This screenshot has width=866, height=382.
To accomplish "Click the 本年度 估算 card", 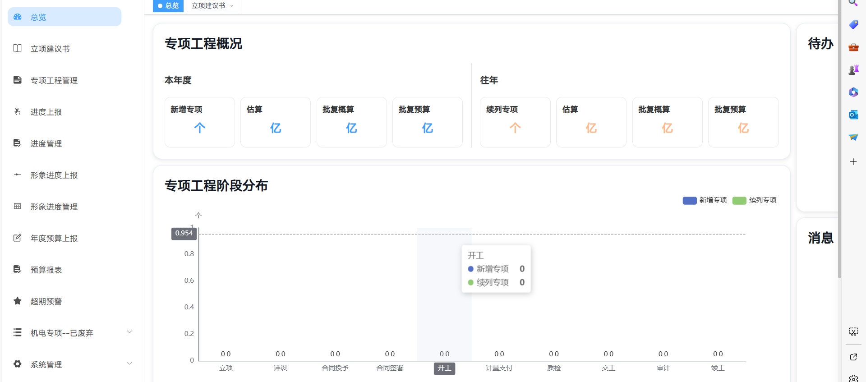I will click(276, 122).
